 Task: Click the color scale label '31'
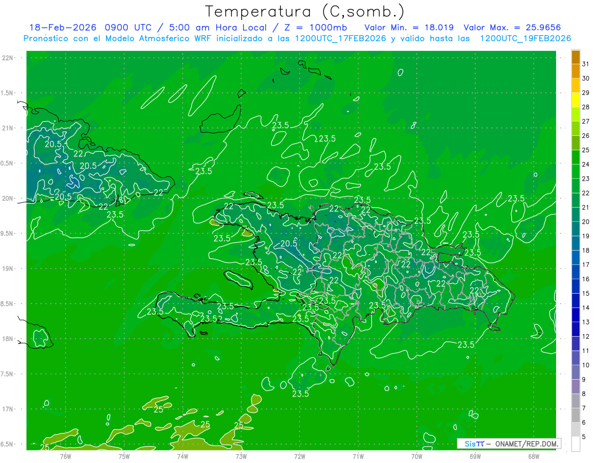coord(586,64)
